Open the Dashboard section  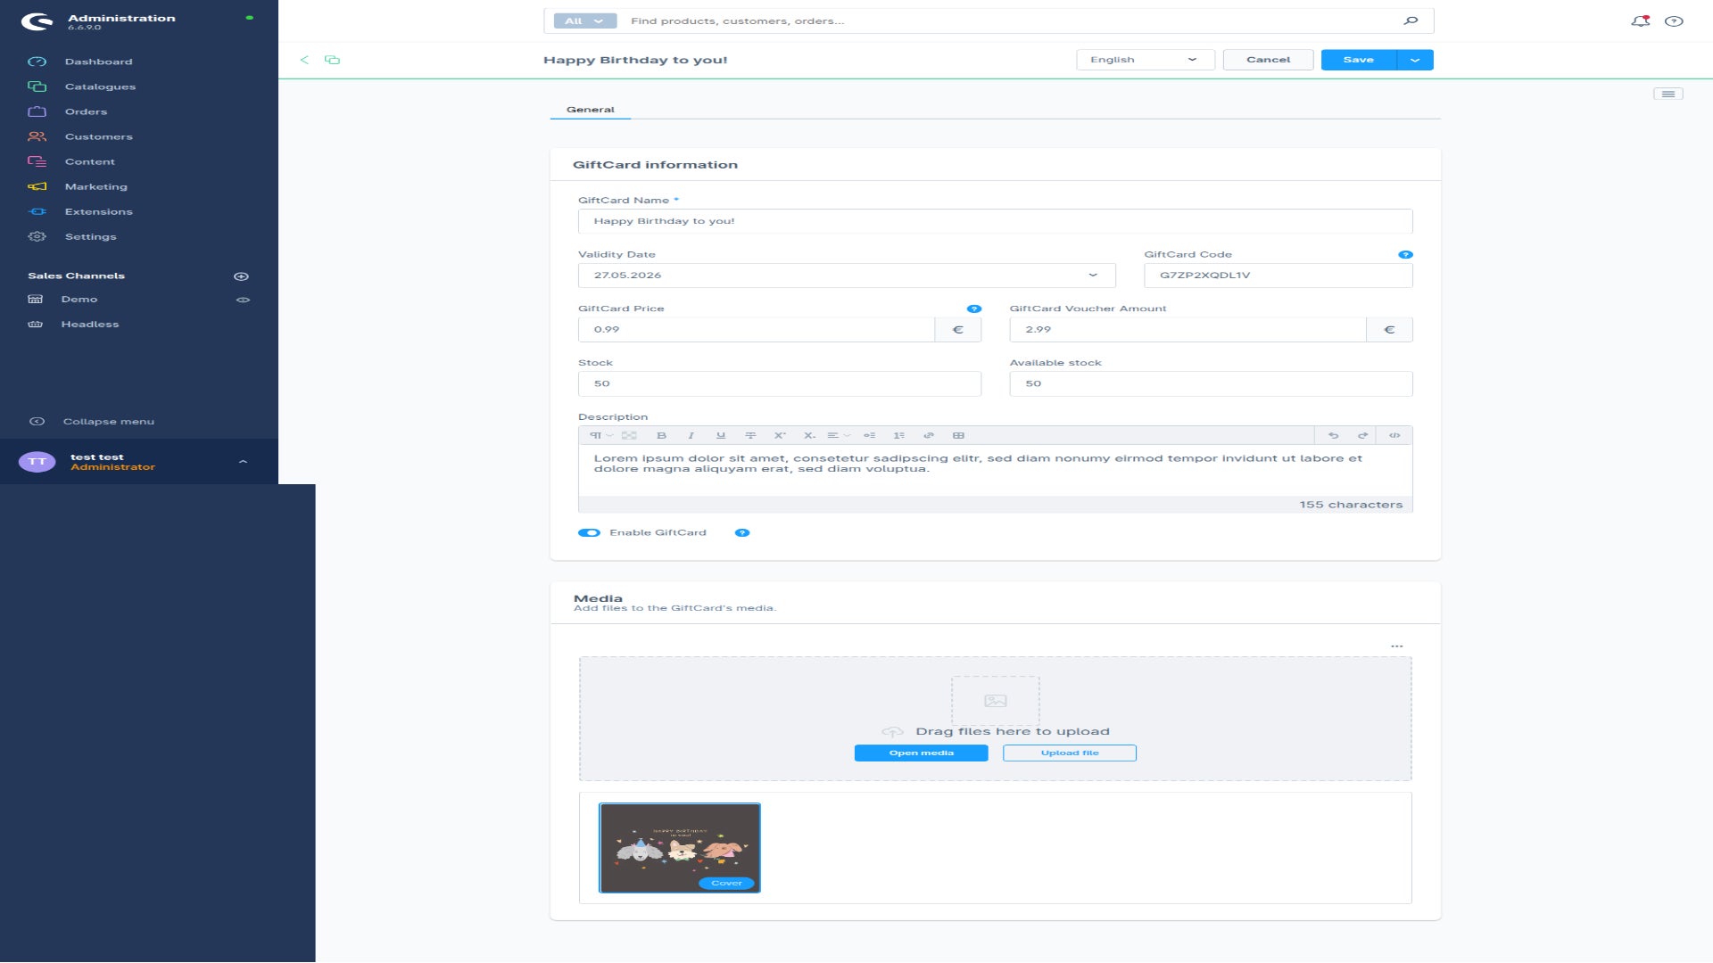98,62
